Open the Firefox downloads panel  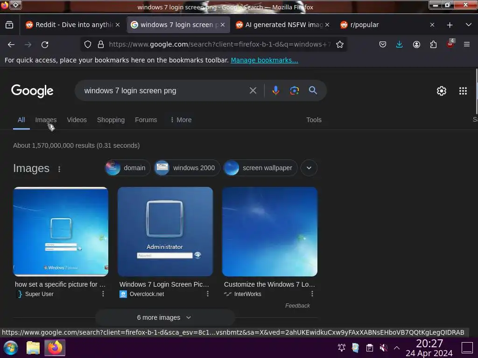coord(400,44)
